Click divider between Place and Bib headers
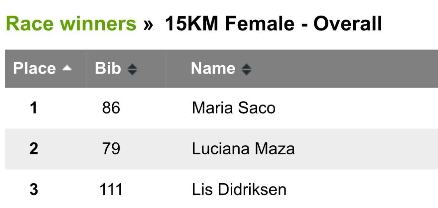 point(87,69)
